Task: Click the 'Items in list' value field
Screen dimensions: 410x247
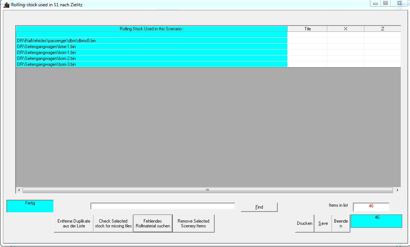Action: click(x=371, y=207)
